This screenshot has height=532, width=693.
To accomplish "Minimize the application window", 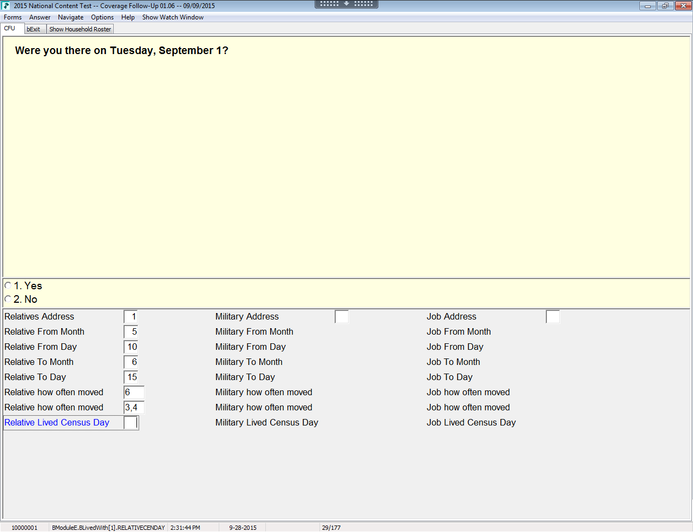I will 648,6.
